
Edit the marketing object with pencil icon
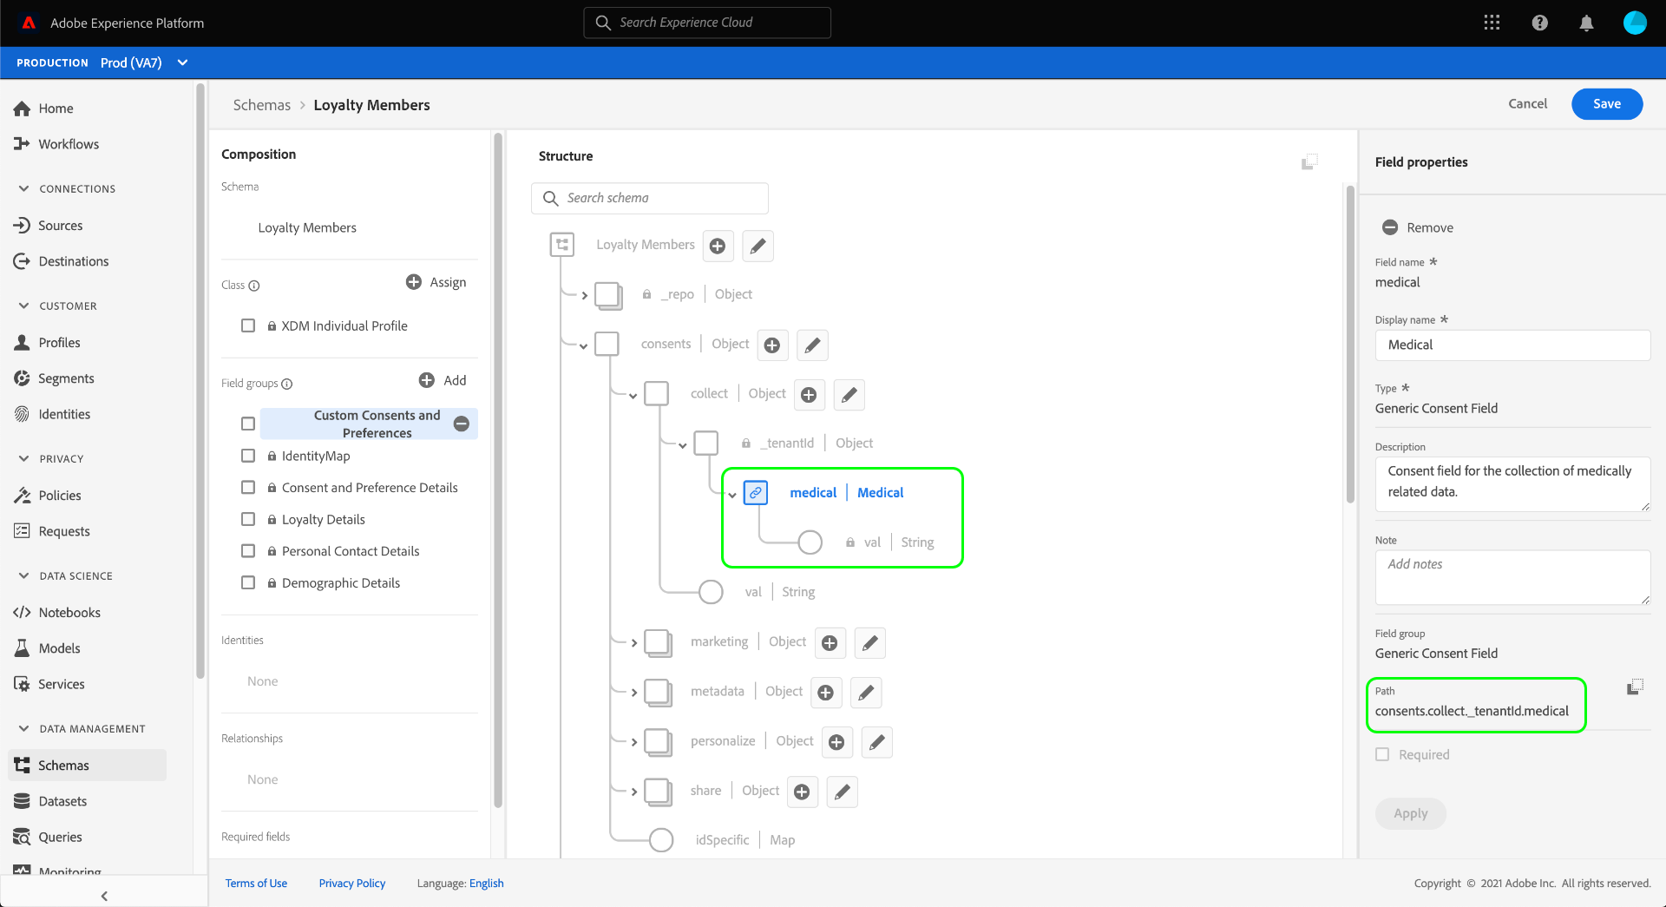click(869, 642)
